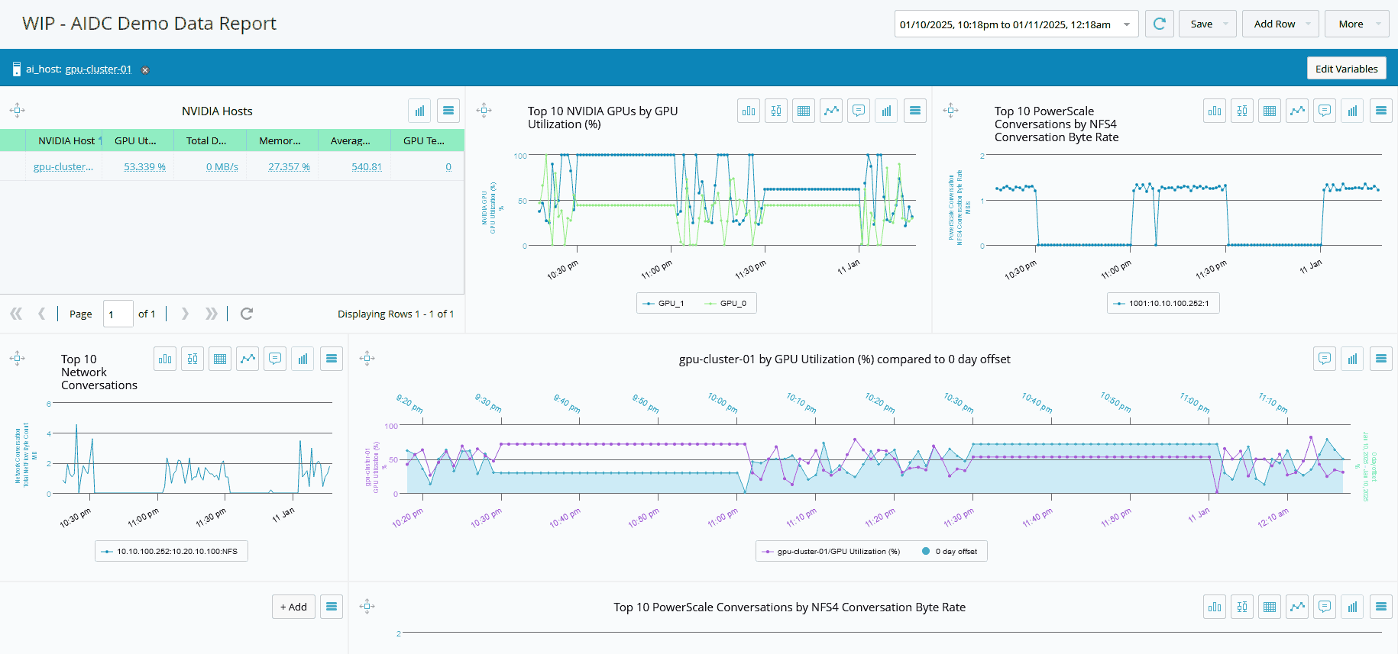
Task: Click the Edit Variables button
Action: [1346, 69]
